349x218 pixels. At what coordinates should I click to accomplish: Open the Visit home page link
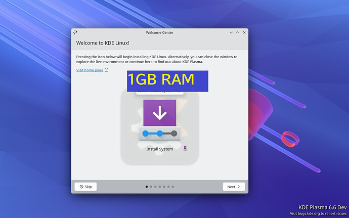90,70
